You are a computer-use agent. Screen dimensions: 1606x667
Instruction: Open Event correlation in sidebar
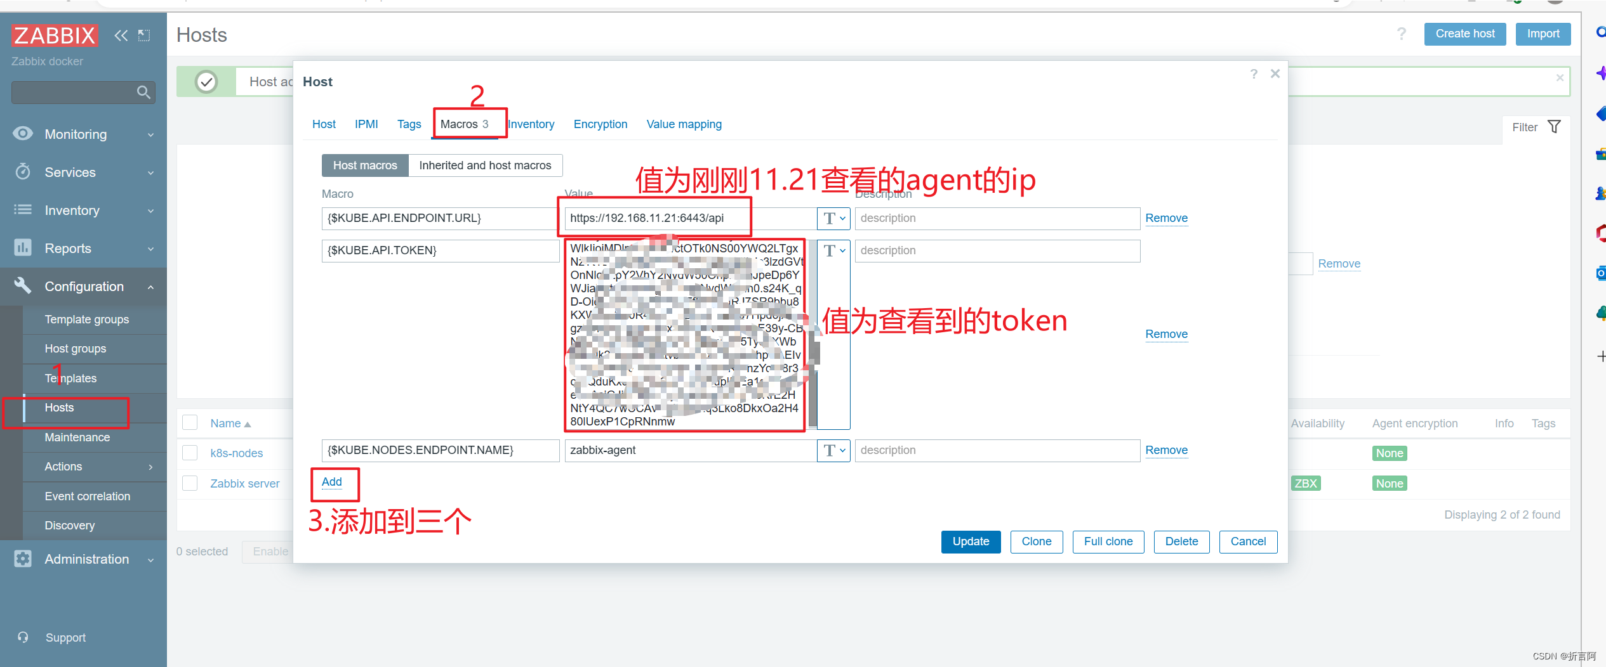tap(87, 496)
